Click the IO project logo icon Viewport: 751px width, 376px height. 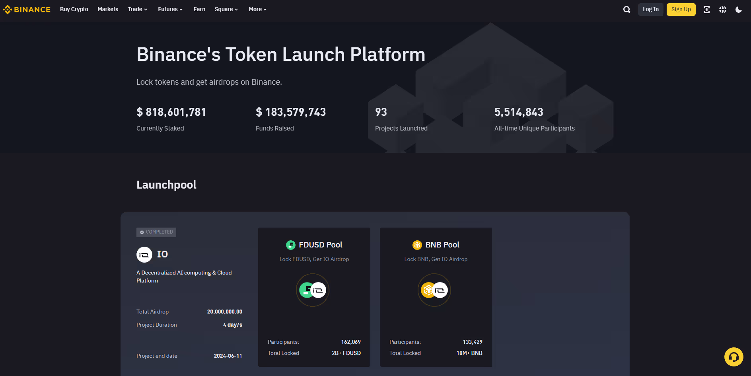click(x=144, y=255)
